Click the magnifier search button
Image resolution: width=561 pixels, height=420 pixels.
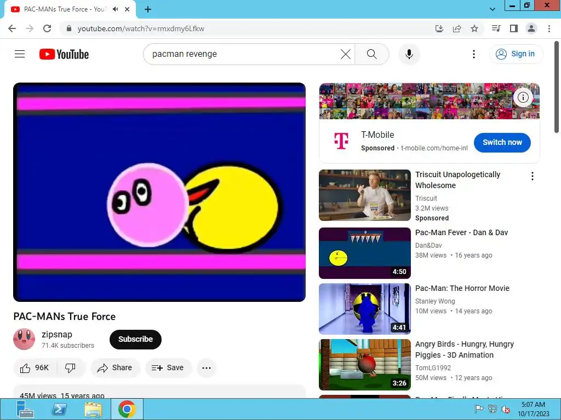click(372, 54)
